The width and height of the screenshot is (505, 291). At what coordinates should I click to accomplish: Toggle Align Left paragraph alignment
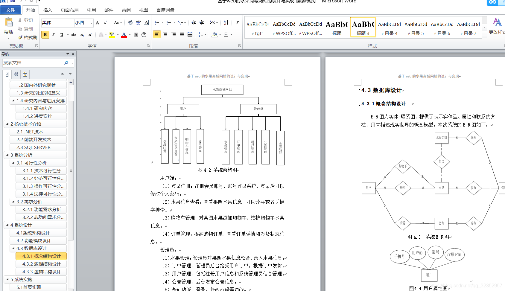(x=157, y=35)
